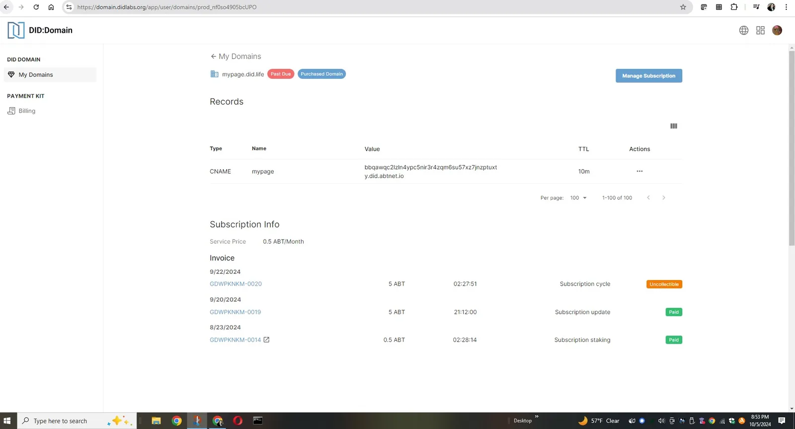Open volume control in system tray

[661, 421]
